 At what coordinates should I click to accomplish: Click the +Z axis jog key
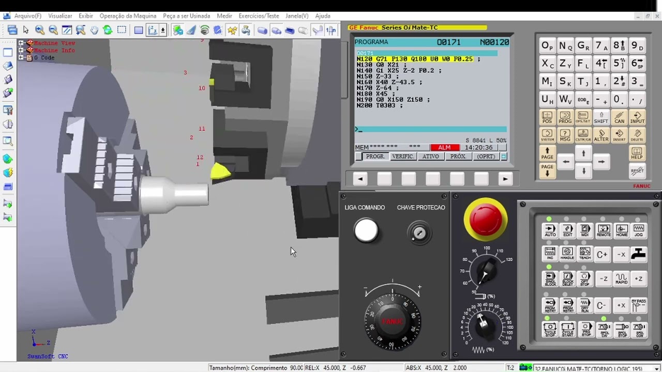tap(639, 279)
